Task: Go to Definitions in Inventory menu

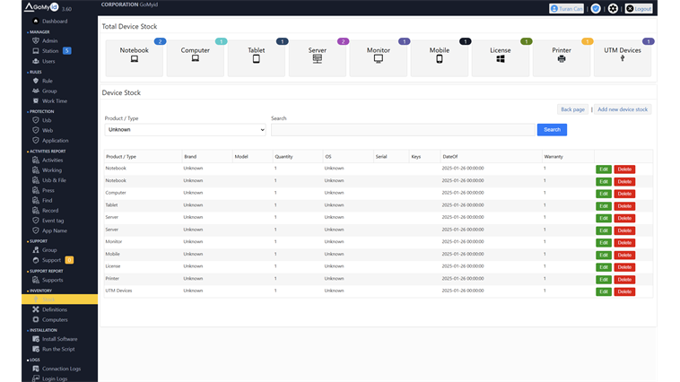Action: [x=54, y=309]
